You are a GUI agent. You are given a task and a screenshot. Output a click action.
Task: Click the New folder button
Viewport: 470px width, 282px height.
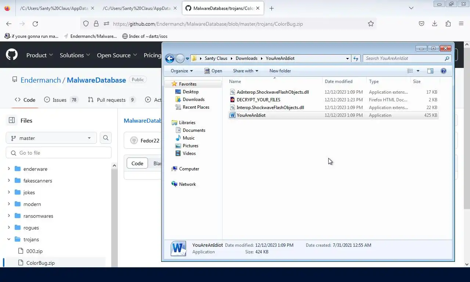coord(280,71)
